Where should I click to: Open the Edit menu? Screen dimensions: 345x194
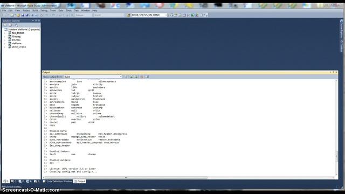pos(10,10)
